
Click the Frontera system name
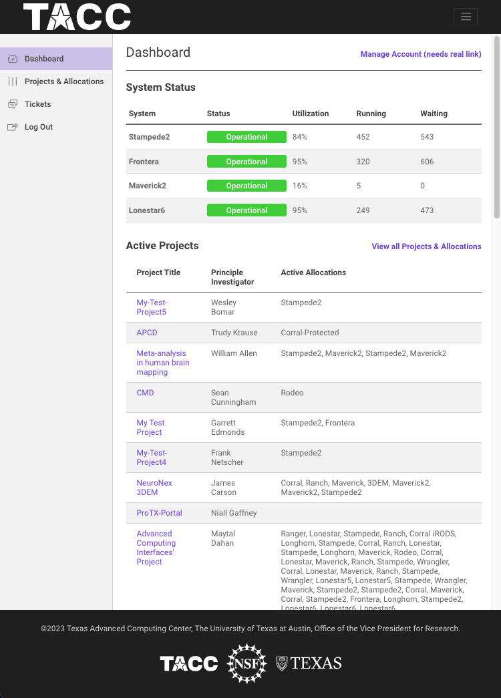pos(144,162)
